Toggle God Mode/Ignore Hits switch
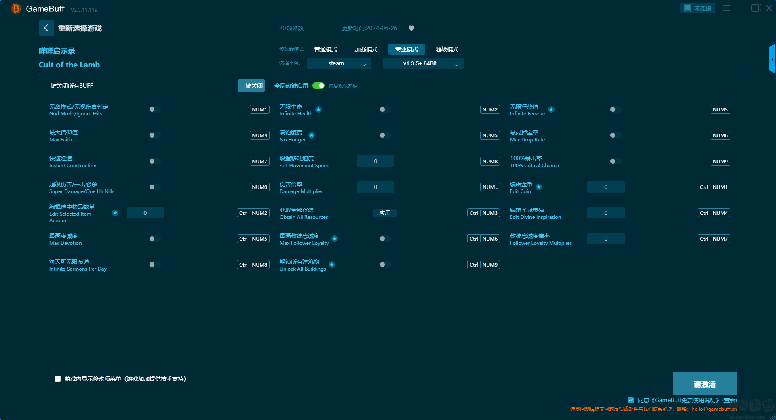The image size is (776, 420). pyautogui.click(x=154, y=109)
